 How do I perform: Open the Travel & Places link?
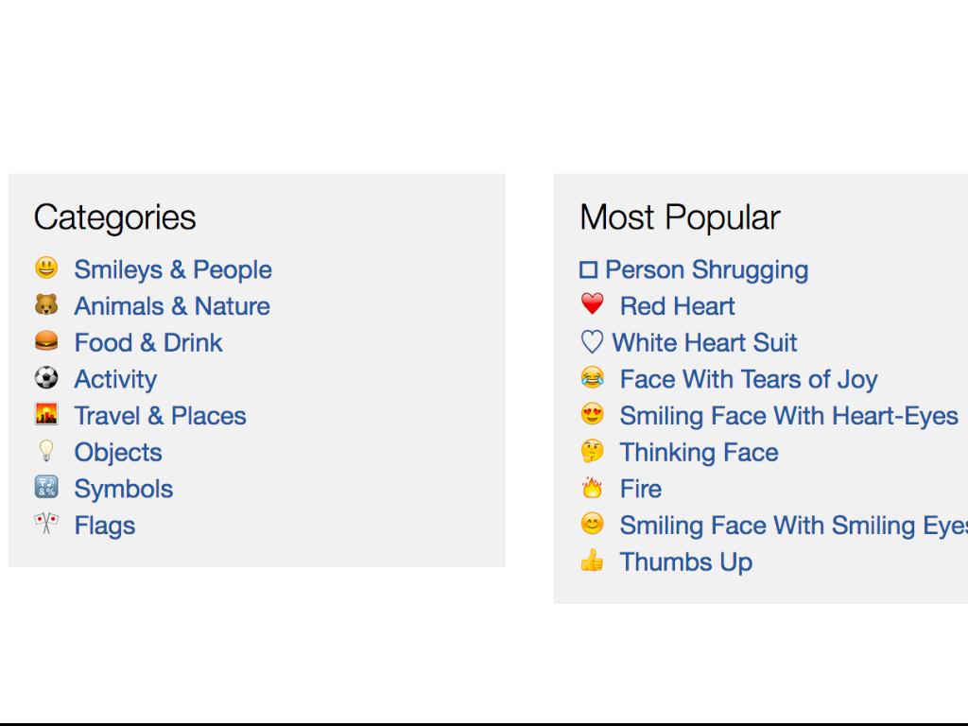(160, 416)
